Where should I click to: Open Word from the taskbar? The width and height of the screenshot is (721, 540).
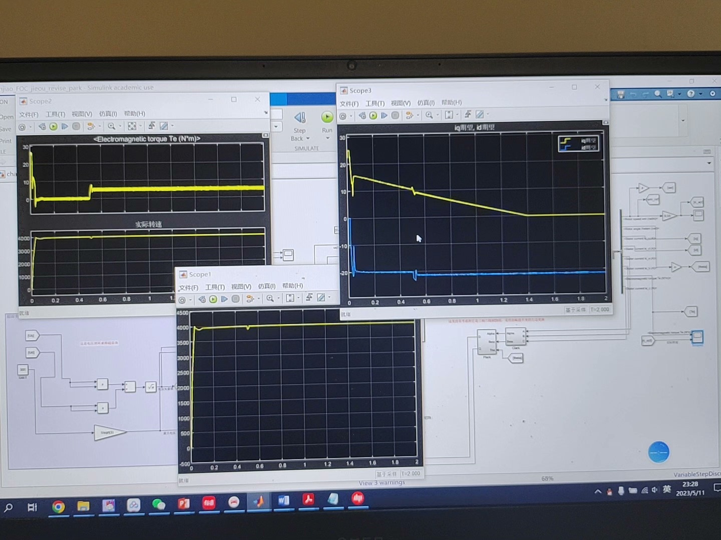click(x=283, y=500)
